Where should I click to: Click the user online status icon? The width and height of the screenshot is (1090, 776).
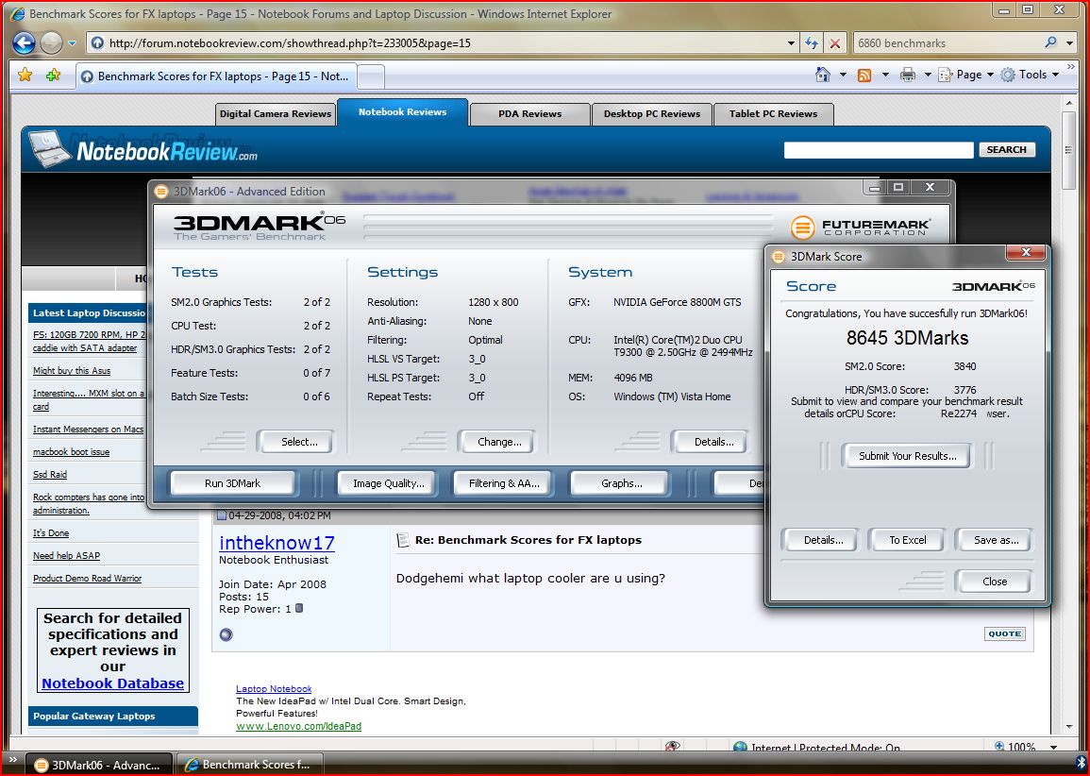(226, 634)
